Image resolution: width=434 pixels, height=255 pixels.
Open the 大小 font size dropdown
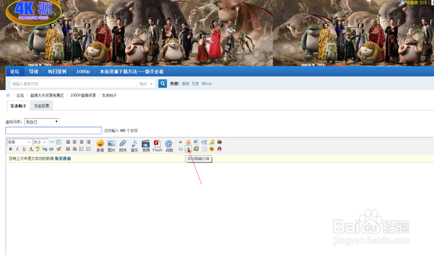click(40, 142)
